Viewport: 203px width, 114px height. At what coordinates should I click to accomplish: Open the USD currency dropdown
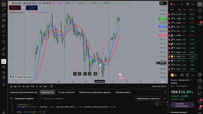(x=163, y=3)
